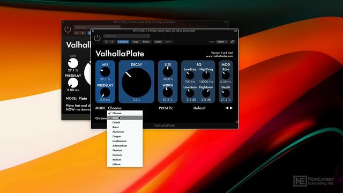Click the MOD Depth knob

click(226, 93)
